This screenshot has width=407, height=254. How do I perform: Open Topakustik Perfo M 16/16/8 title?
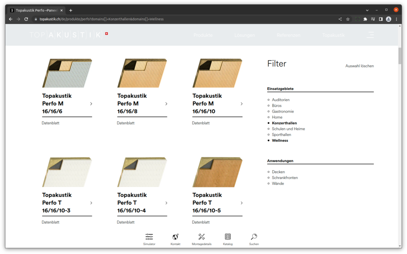(132, 104)
